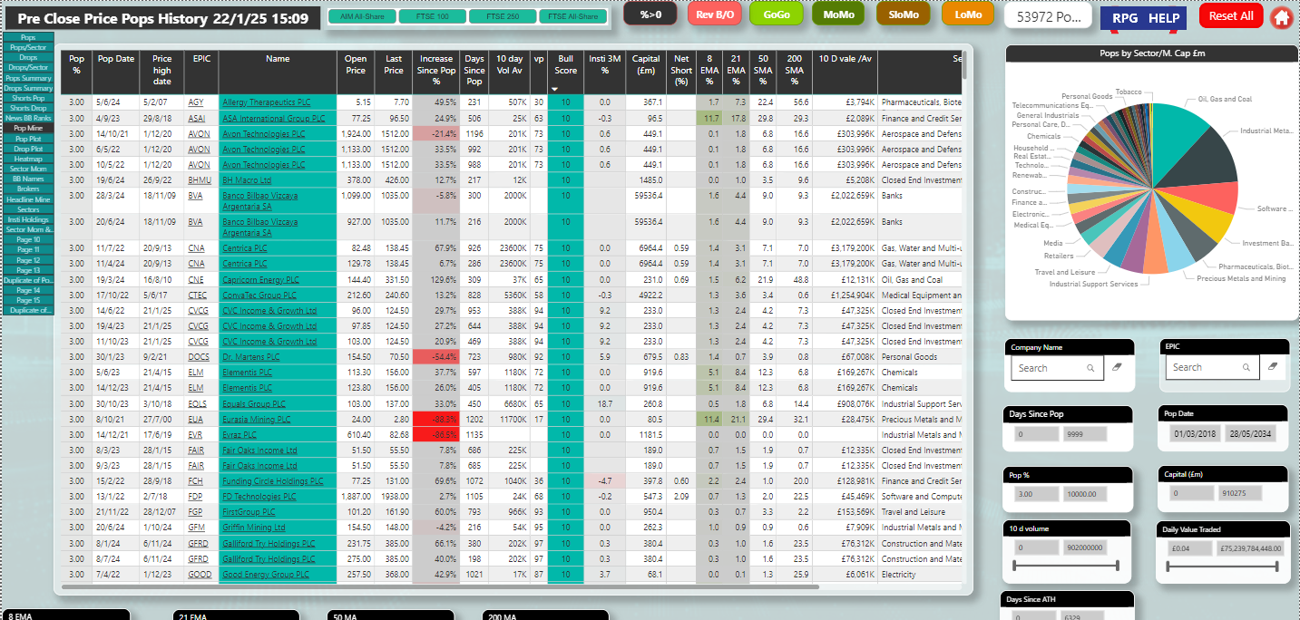
Task: Click the Daily Value Traded range slider
Action: point(1221,567)
